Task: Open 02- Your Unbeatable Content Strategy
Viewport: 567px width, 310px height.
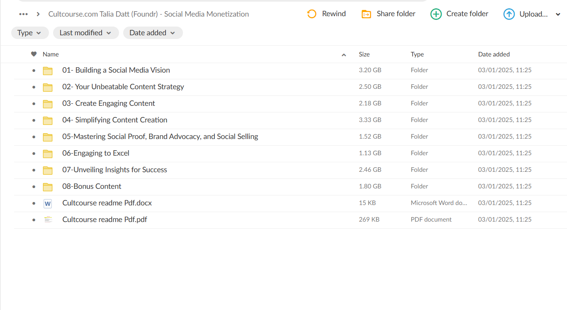Action: pos(123,87)
